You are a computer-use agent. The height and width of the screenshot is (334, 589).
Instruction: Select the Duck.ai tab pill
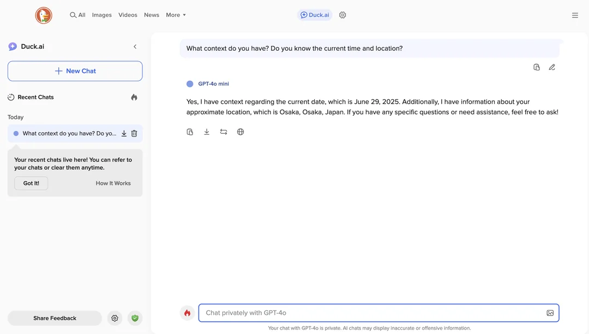tap(315, 15)
